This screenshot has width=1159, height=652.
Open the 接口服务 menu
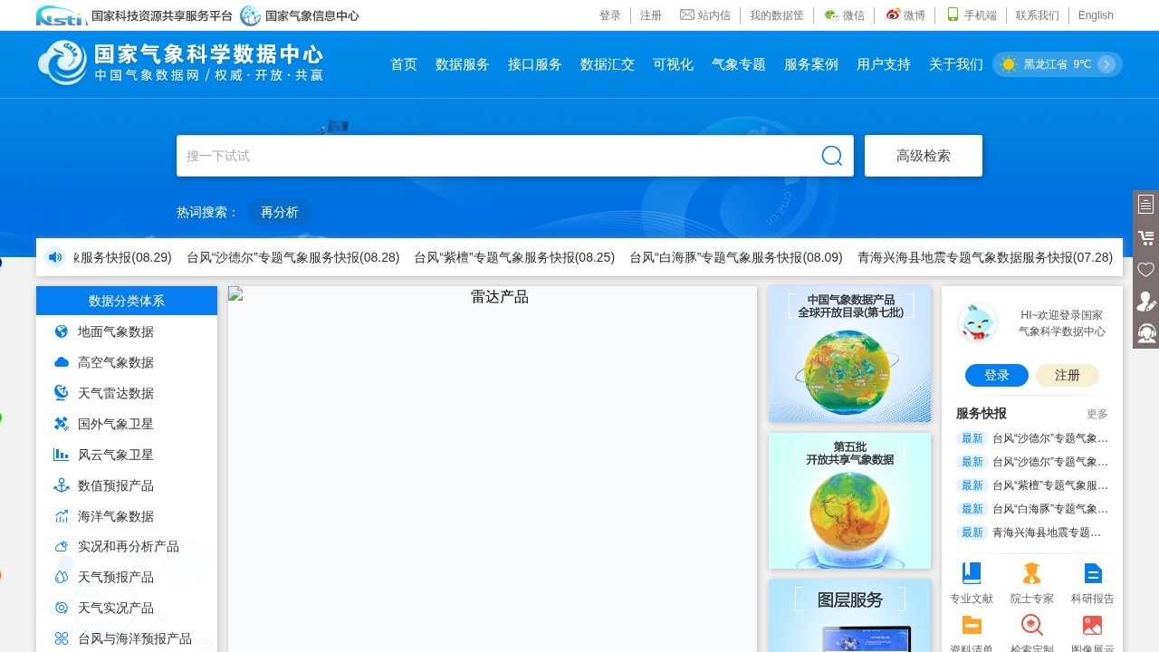pos(535,64)
